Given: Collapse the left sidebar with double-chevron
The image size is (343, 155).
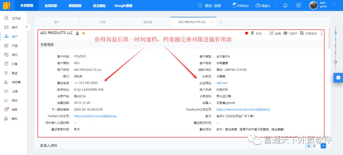Looking at the screenshot, I should click(x=26, y=27).
